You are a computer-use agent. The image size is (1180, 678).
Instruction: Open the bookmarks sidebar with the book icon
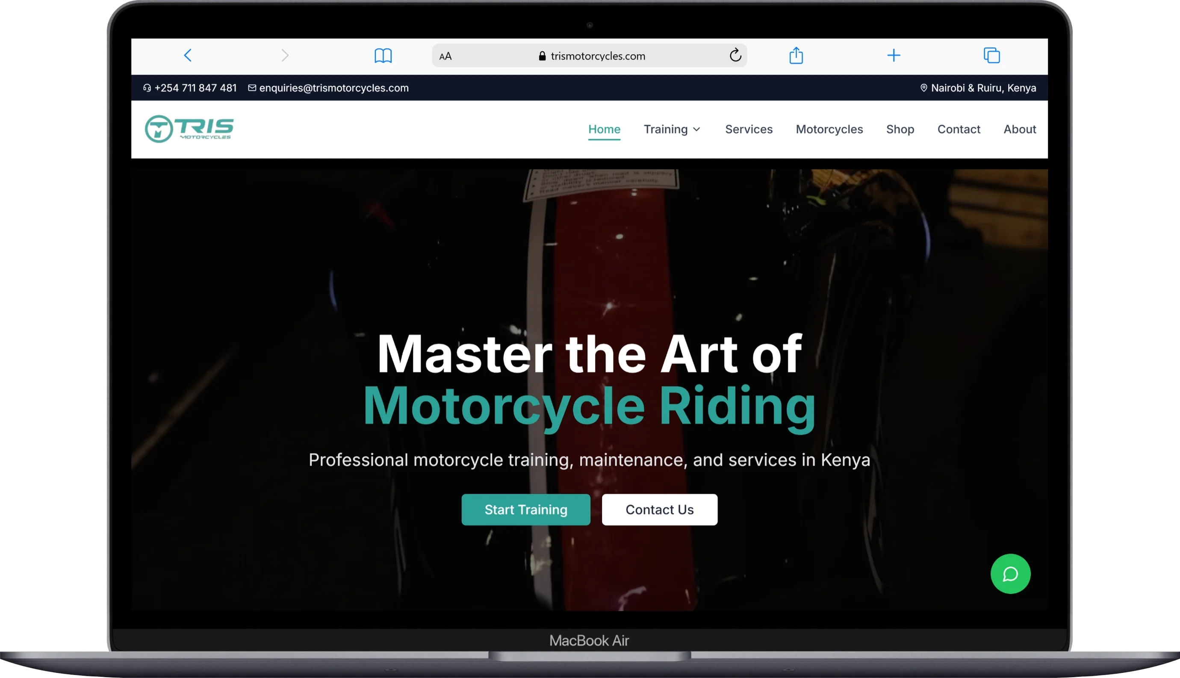[383, 55]
